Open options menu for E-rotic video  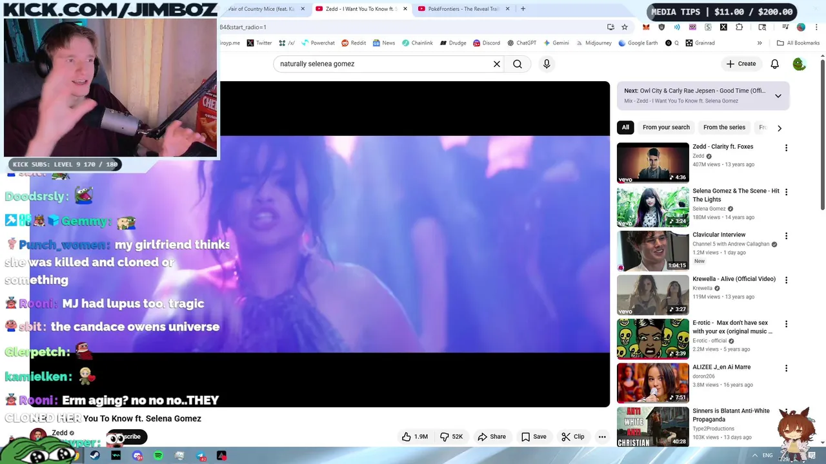click(786, 324)
